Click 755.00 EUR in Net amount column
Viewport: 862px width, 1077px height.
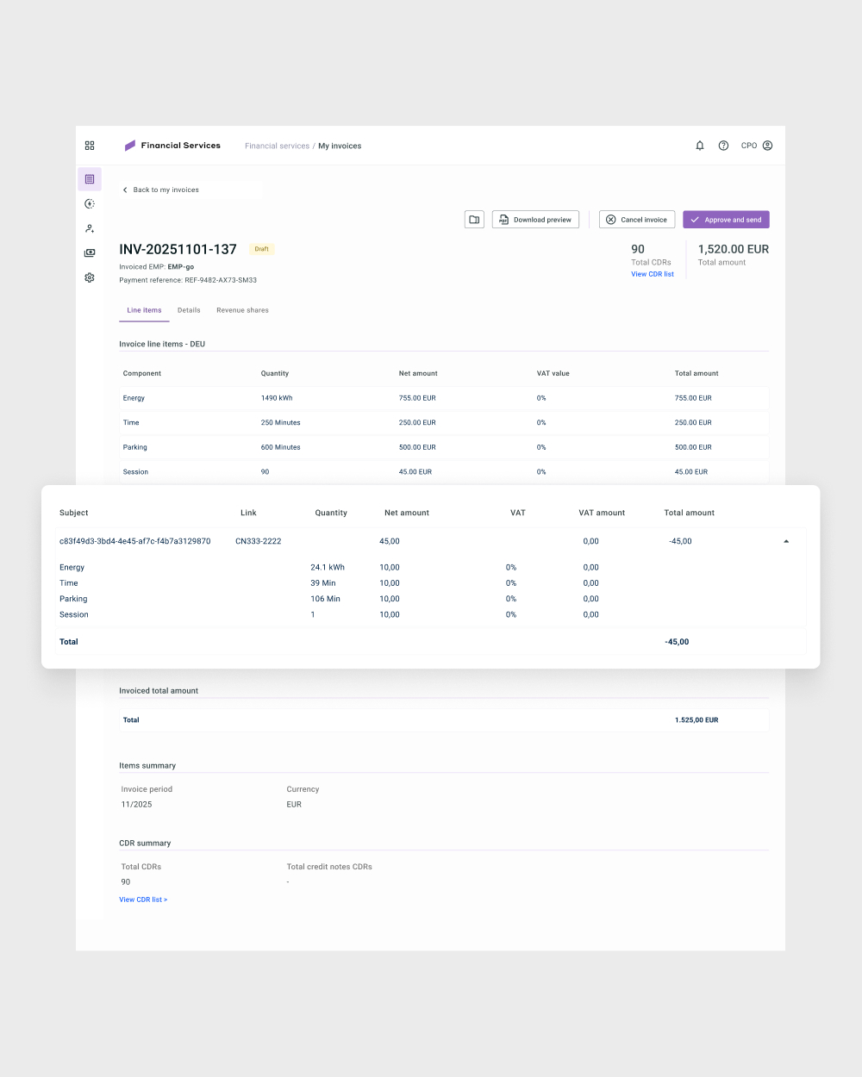click(417, 398)
